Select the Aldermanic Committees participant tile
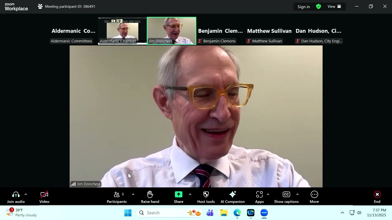This screenshot has width=392, height=220. (x=73, y=31)
